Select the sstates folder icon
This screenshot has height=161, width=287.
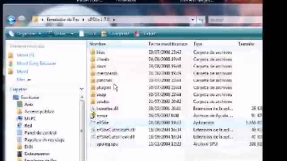click(x=93, y=102)
